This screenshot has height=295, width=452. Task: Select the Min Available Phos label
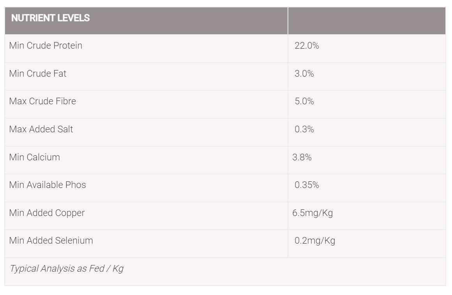(48, 185)
